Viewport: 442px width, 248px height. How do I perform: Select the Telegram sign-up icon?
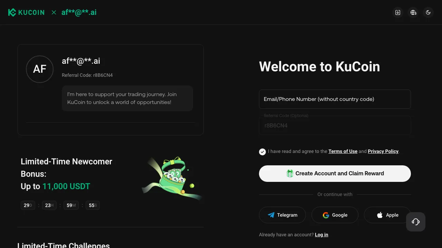[x=271, y=215]
